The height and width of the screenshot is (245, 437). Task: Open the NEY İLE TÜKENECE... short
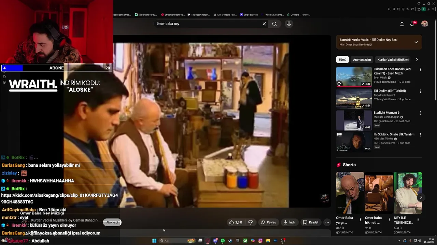tap(408, 193)
